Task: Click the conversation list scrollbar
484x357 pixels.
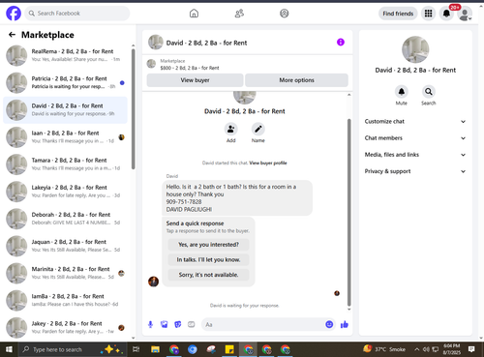Action: coord(134,109)
